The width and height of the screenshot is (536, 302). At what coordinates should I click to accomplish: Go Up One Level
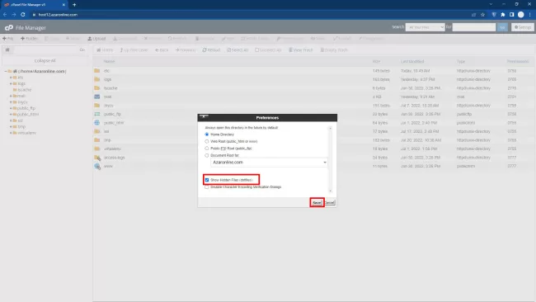(x=134, y=50)
